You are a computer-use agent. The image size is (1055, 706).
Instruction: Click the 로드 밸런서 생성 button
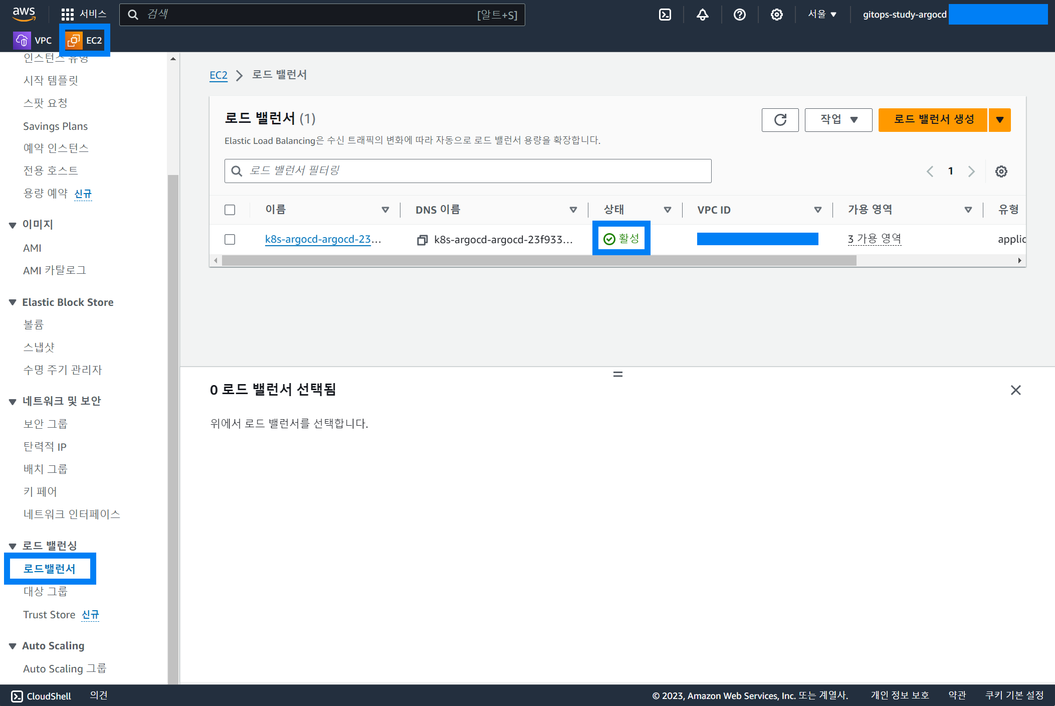[x=933, y=120]
